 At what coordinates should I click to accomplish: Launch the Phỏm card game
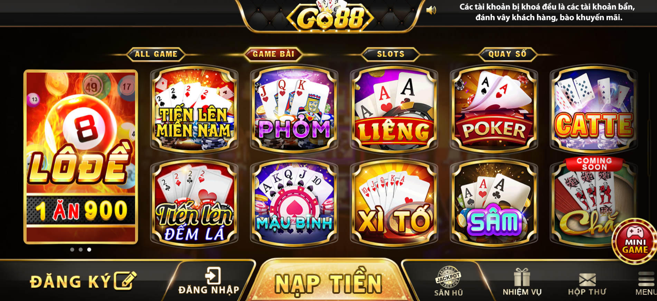pos(294,109)
